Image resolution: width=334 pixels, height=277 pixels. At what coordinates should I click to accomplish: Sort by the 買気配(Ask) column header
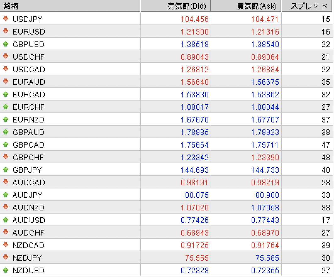(246, 6)
